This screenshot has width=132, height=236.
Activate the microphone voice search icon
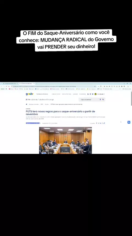[100, 99]
